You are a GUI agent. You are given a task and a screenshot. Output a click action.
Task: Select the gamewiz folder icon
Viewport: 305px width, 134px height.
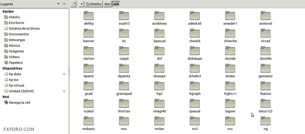(x=266, y=68)
